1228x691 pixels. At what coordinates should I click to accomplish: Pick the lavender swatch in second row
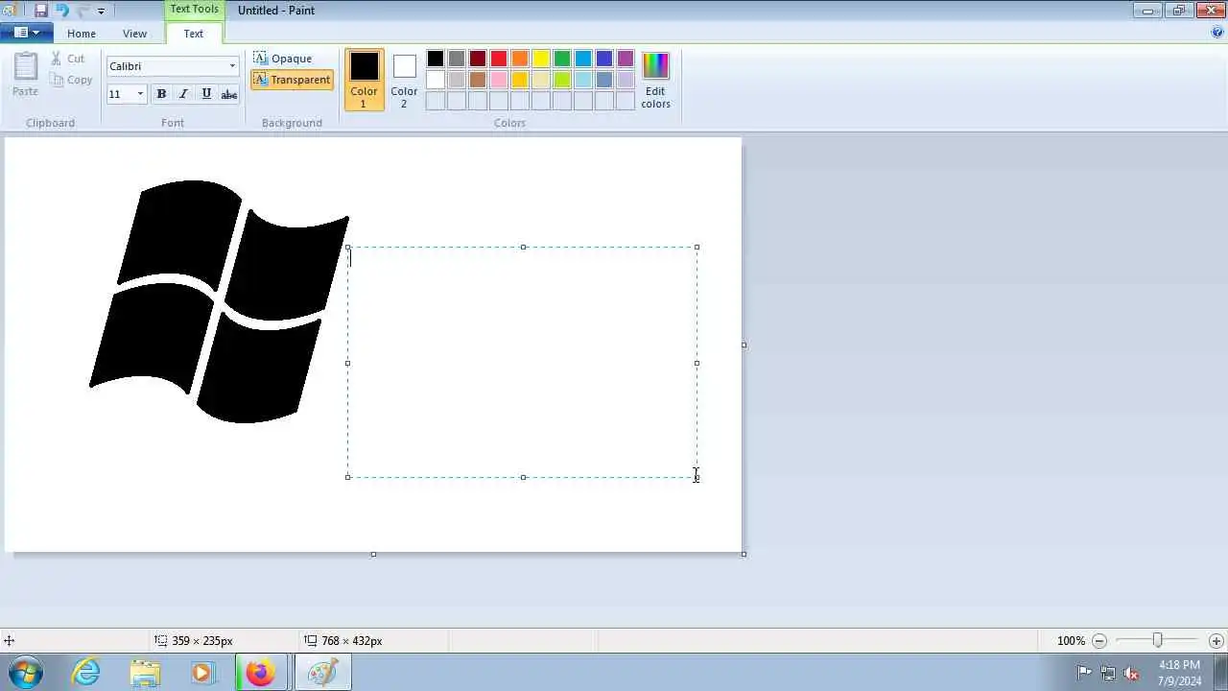point(626,80)
